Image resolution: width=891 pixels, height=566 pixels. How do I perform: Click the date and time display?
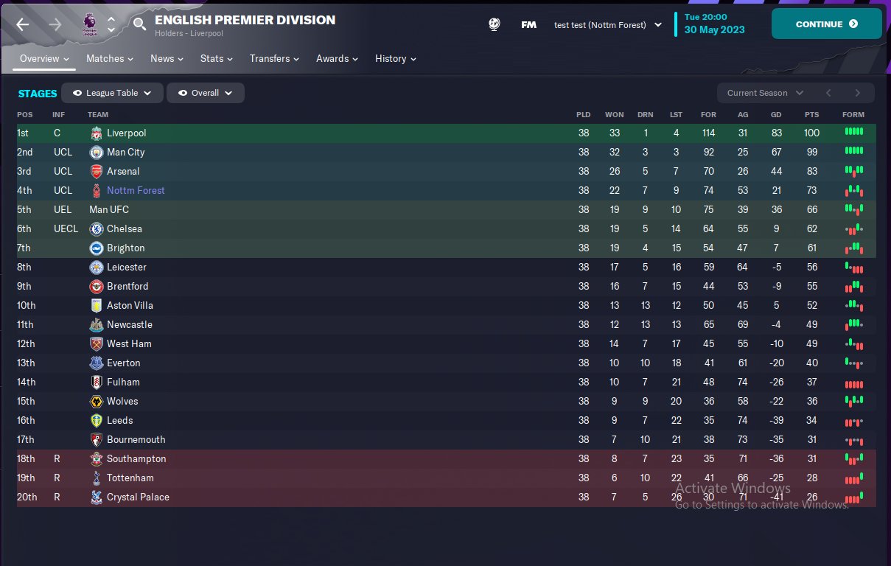(x=715, y=24)
